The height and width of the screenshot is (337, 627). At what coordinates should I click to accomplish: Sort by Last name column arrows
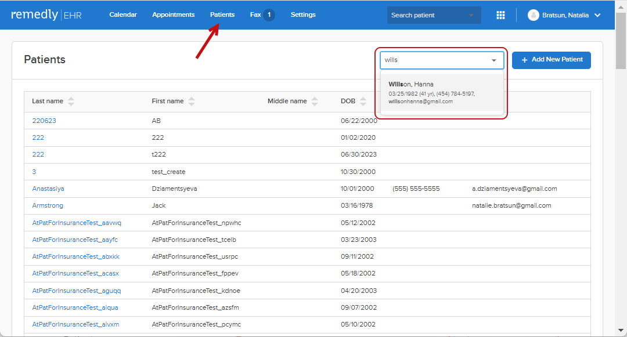click(71, 101)
